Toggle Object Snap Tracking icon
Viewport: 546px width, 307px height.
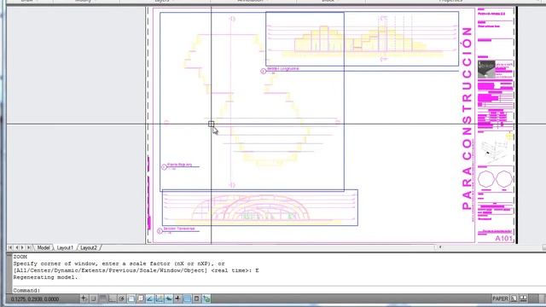(x=150, y=298)
